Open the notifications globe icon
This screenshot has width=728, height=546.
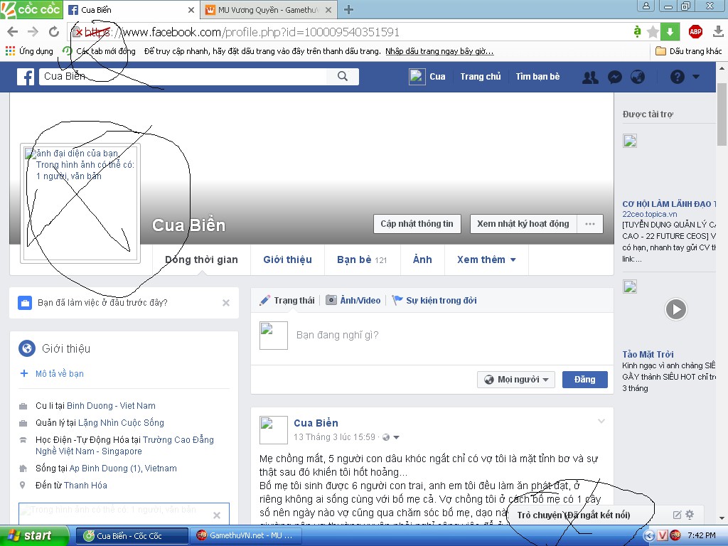point(638,77)
